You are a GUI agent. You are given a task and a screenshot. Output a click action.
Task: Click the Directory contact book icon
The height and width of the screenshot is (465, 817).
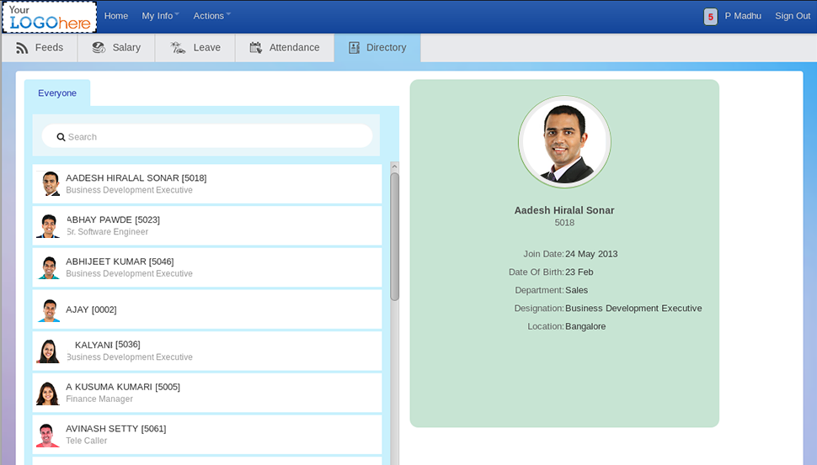pos(354,48)
